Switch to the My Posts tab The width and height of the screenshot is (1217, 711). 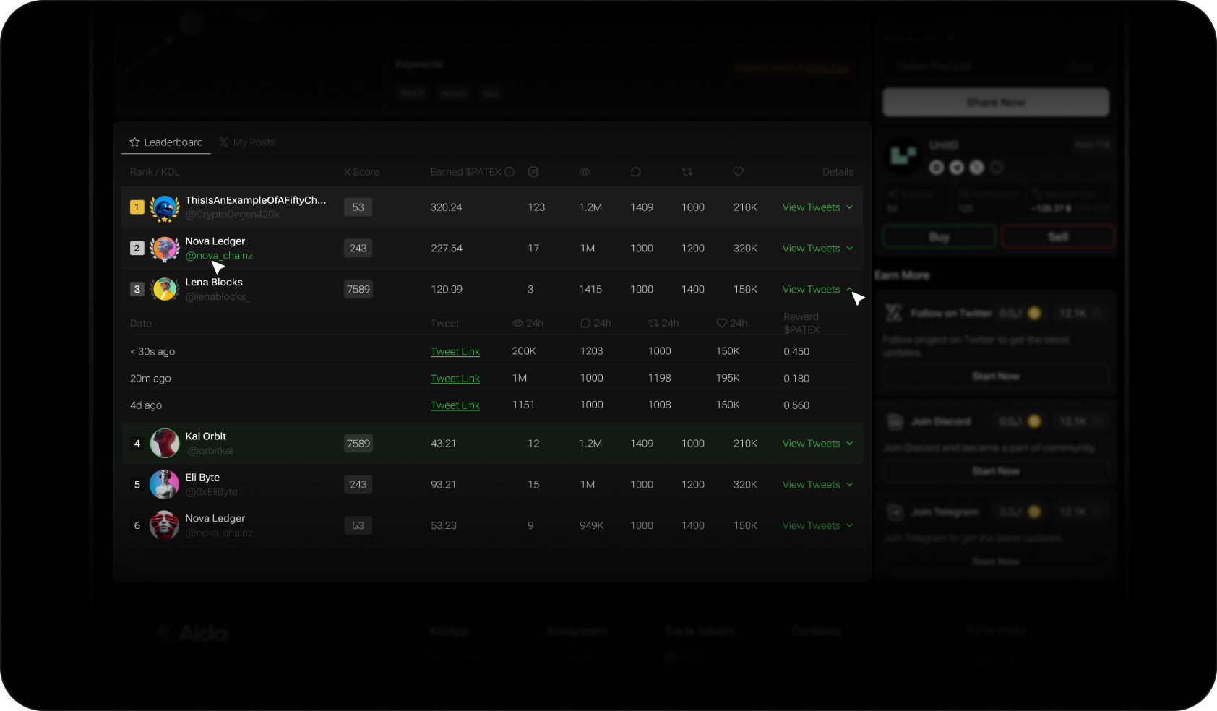tap(247, 142)
